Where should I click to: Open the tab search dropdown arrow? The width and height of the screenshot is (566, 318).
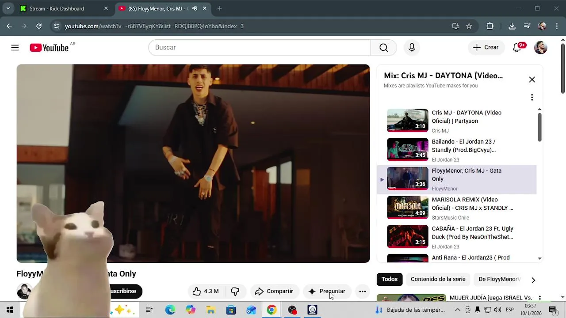(x=8, y=8)
